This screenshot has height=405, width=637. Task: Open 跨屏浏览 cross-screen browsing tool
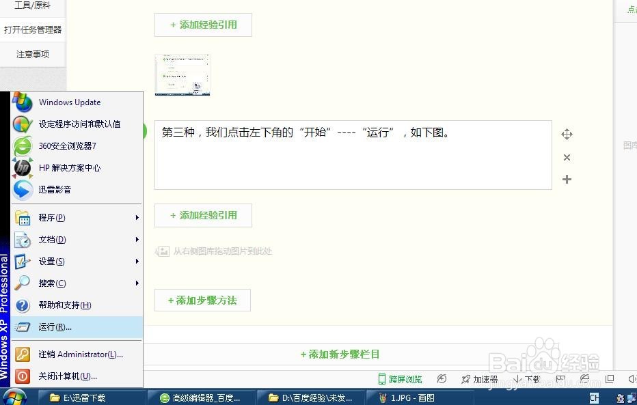click(x=400, y=379)
